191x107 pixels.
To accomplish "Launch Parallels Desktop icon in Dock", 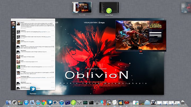I will [103, 103].
